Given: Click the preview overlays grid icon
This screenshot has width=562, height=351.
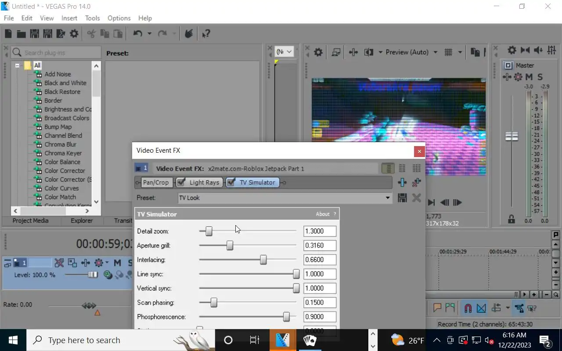Looking at the screenshot, I should [x=448, y=52].
